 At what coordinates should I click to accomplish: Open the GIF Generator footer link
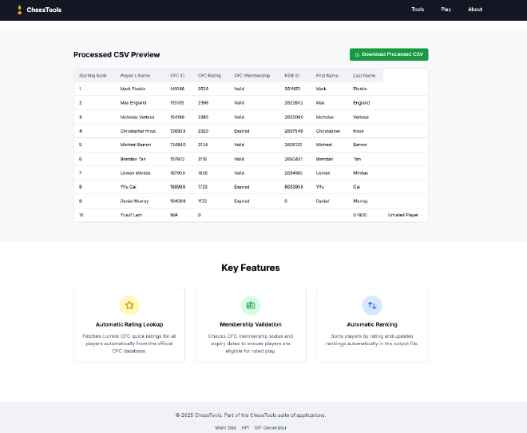(x=271, y=427)
